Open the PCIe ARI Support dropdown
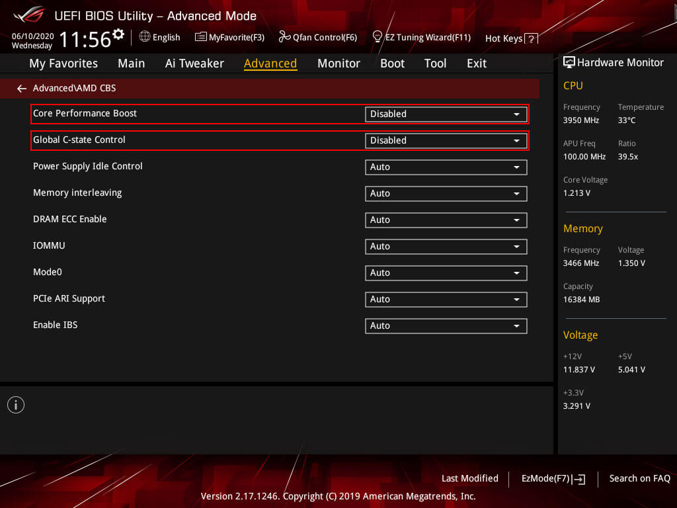Screen dimensions: 677x508 [x=446, y=300]
